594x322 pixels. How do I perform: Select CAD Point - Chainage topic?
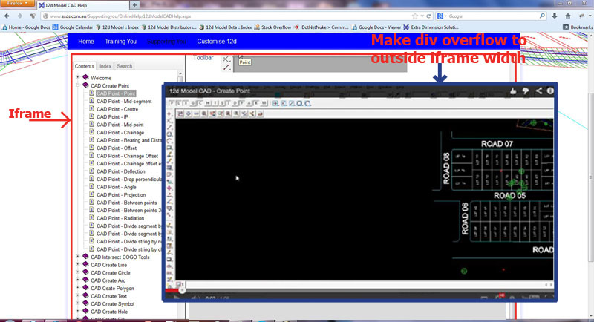pyautogui.click(x=120, y=132)
